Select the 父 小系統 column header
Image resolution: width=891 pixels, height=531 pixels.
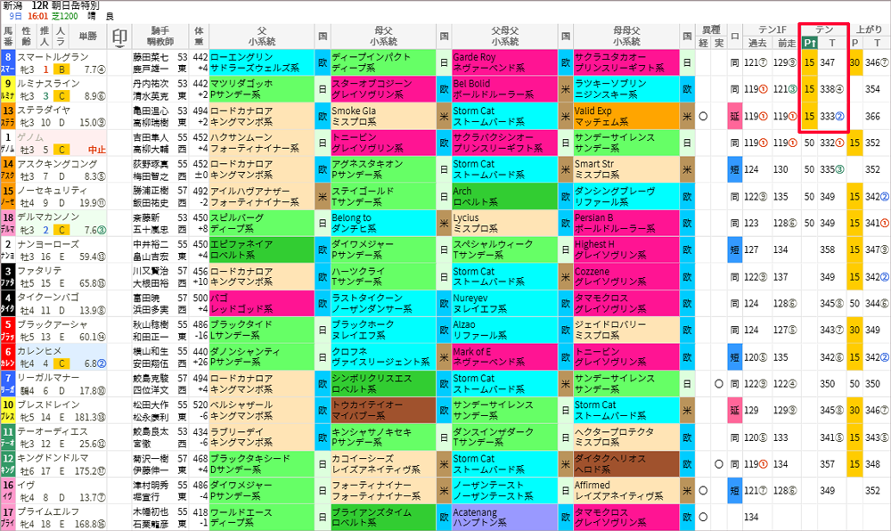262,37
